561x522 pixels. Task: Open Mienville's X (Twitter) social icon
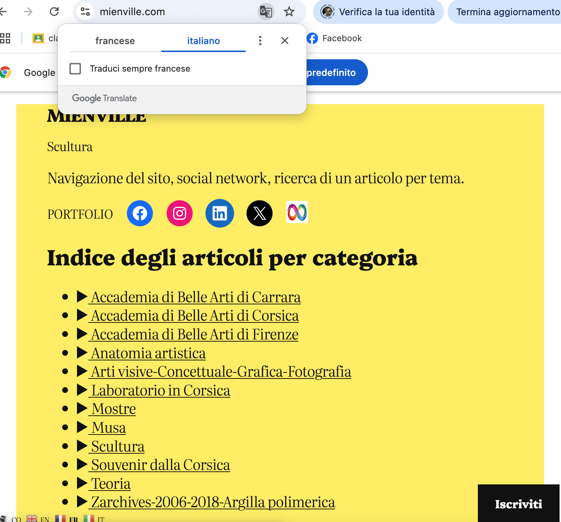(260, 213)
